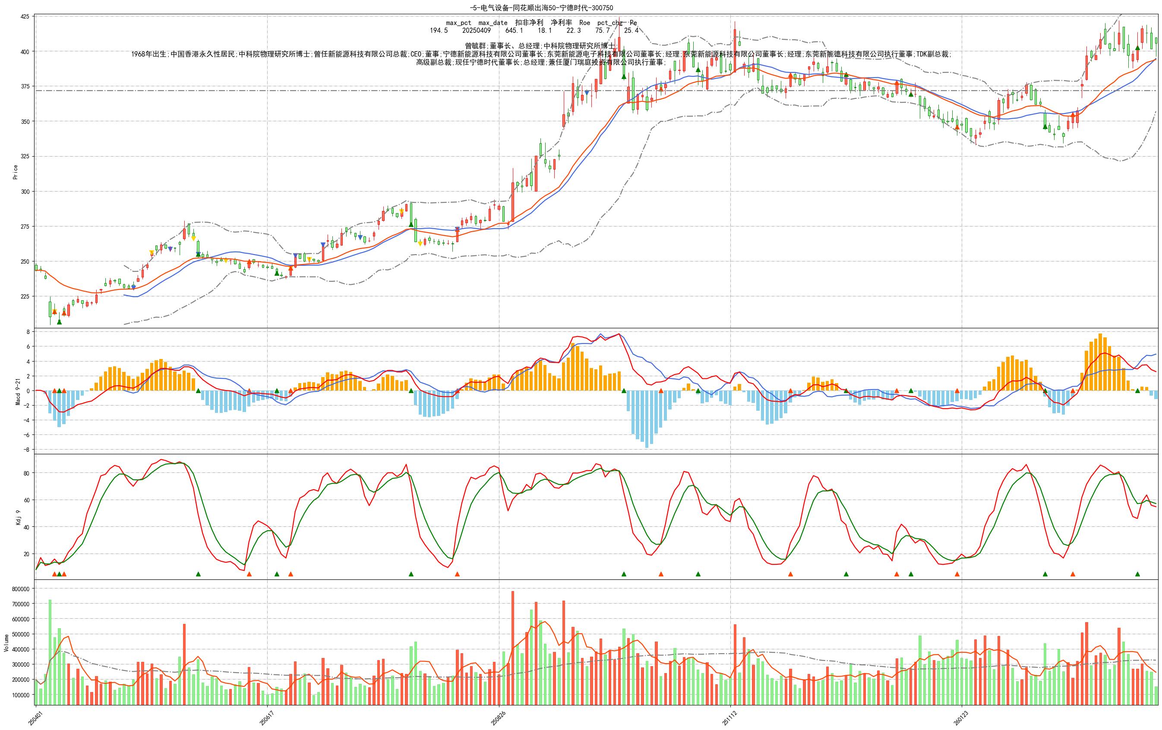1162x730 pixels.
Task: Click the blue down-triangle marker near price 370
Action: click(x=587, y=92)
